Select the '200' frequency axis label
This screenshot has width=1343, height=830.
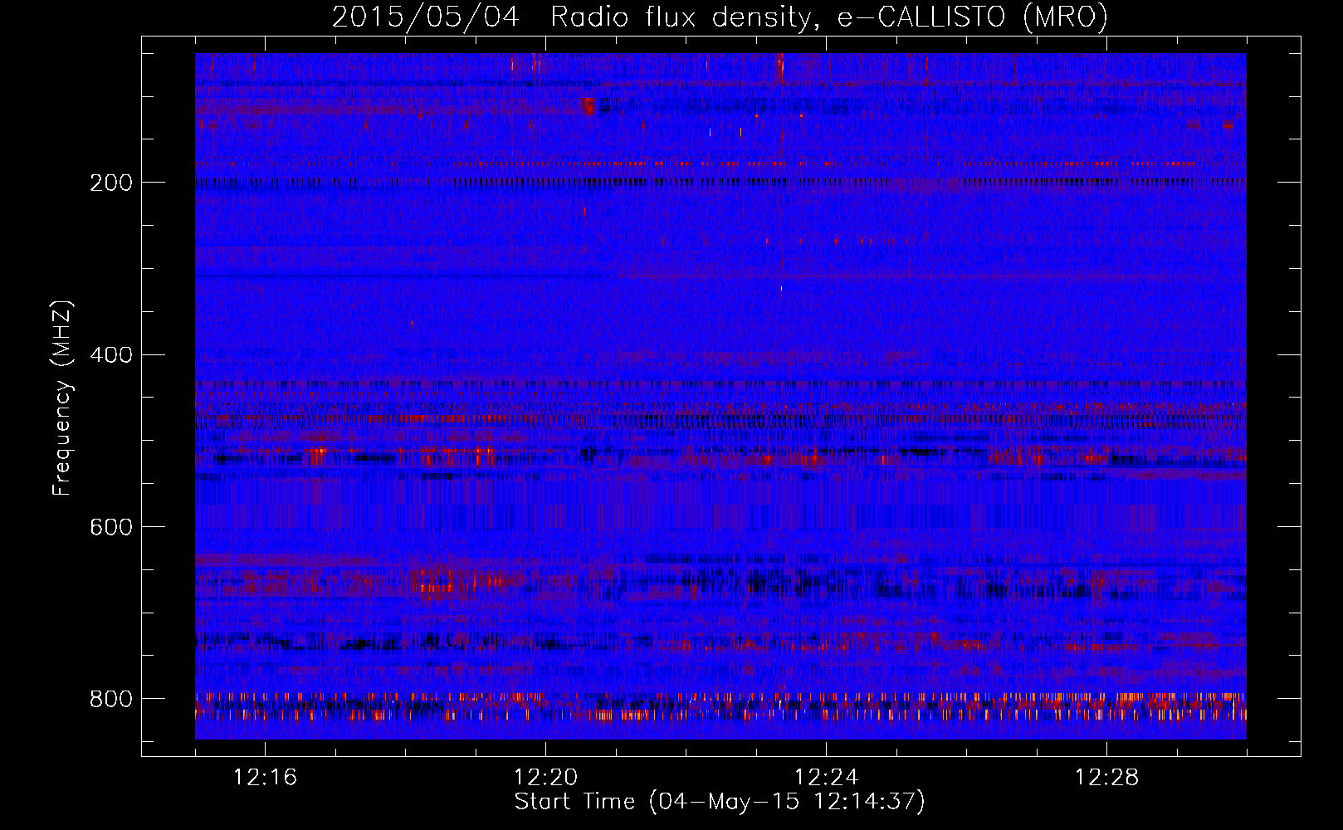[x=111, y=183]
